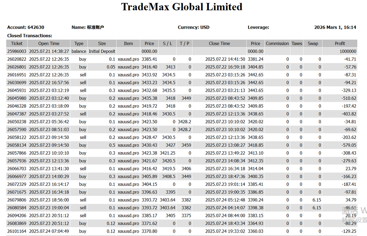Select ticket number 26046328
367x236 pixels.
[x=17, y=106]
